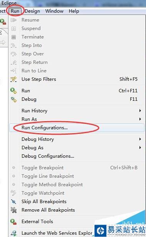Expand the Debug History submenu arrow
This screenshot has width=146, height=237.
tap(140, 139)
